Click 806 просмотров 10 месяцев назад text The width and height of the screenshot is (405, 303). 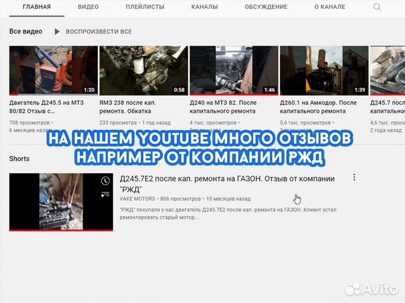pyautogui.click(x=205, y=199)
